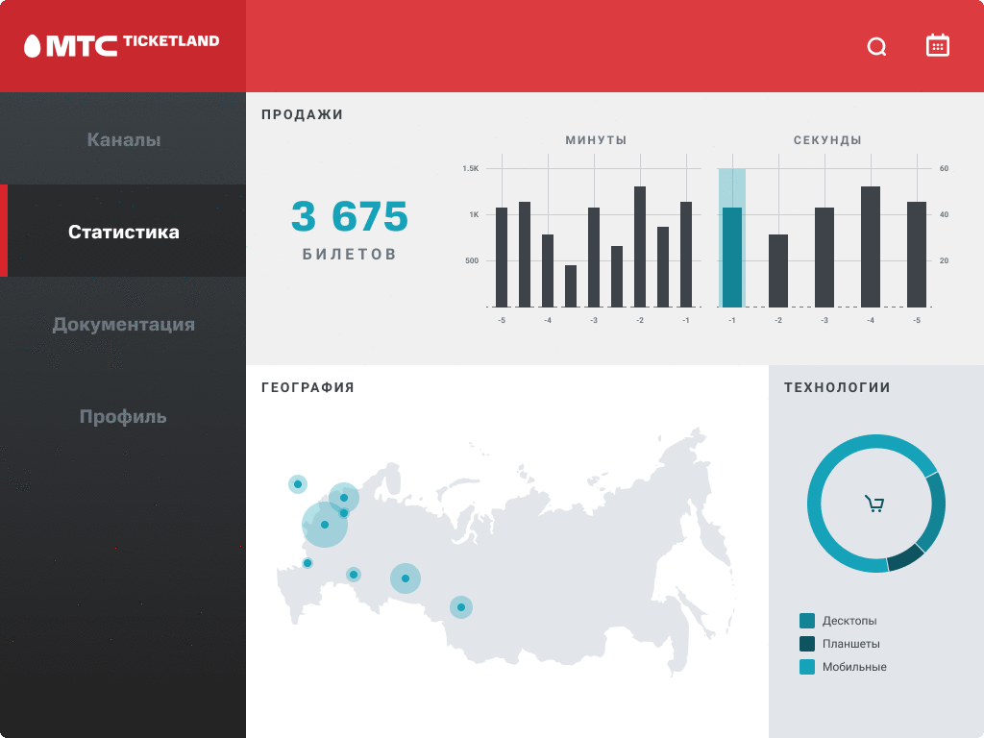Select the largest map bubble marker
Viewport: 984px width, 738px height.
click(325, 525)
